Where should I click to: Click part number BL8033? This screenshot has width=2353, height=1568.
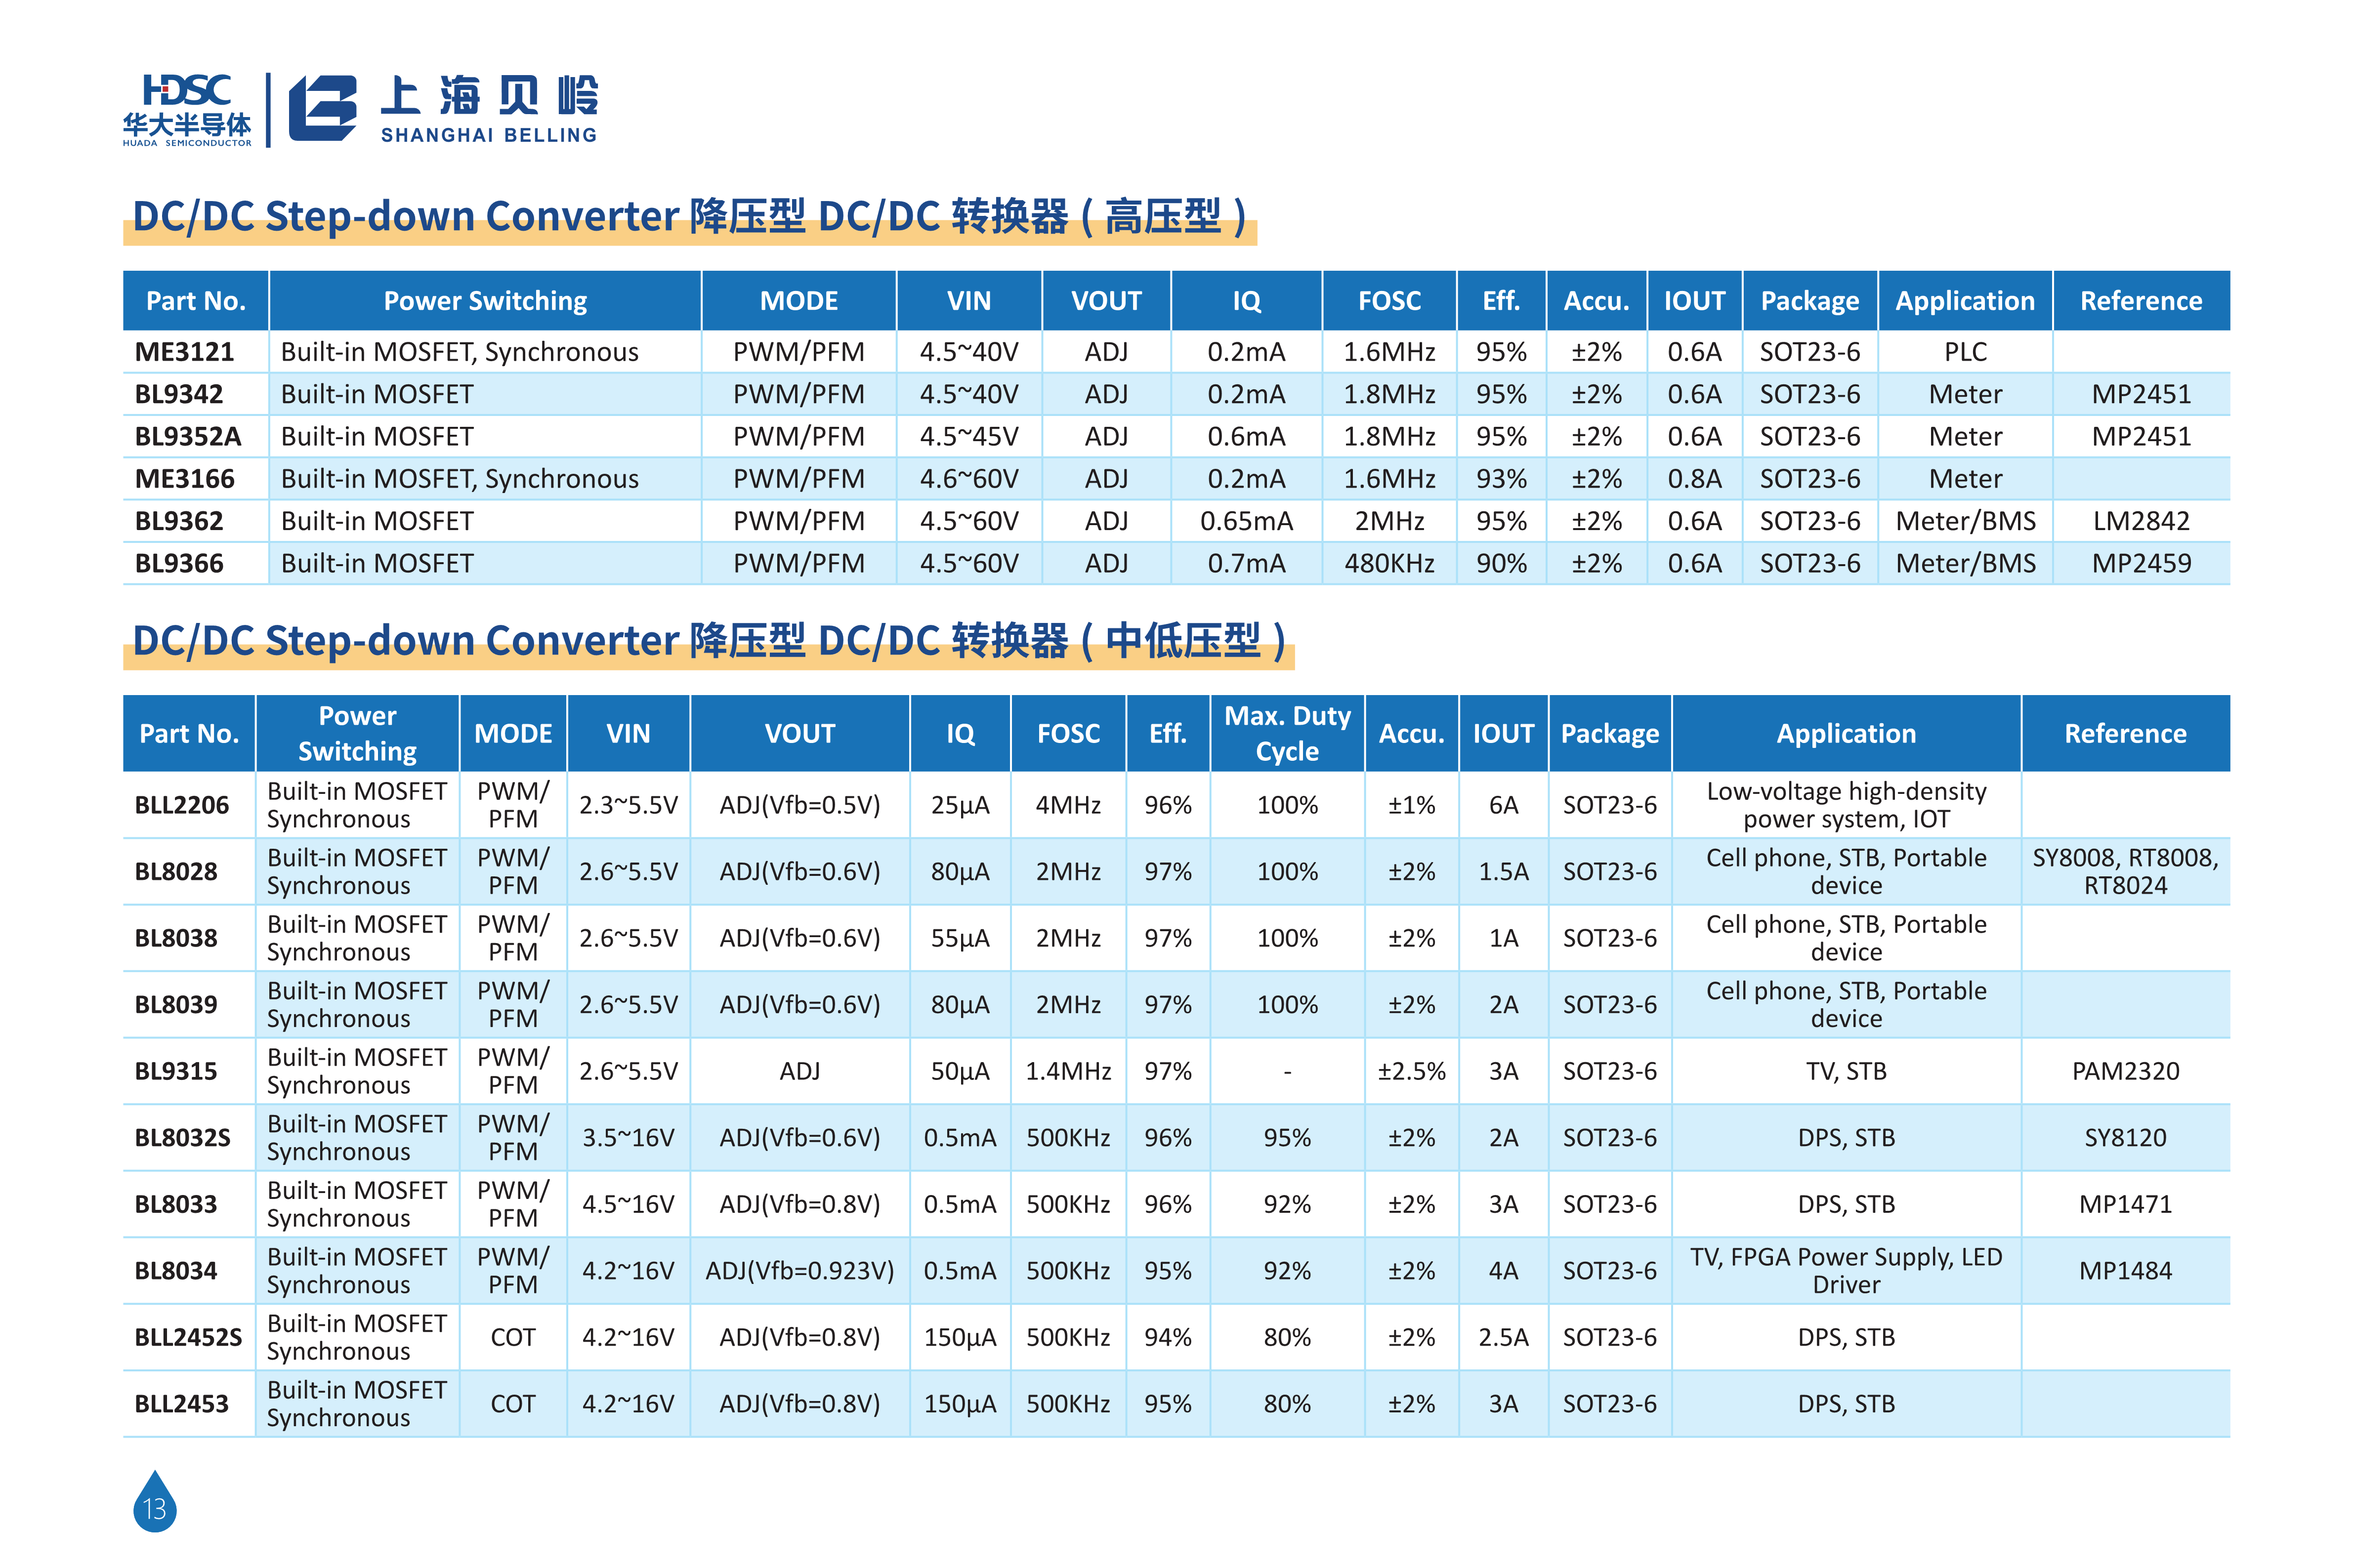[176, 1204]
